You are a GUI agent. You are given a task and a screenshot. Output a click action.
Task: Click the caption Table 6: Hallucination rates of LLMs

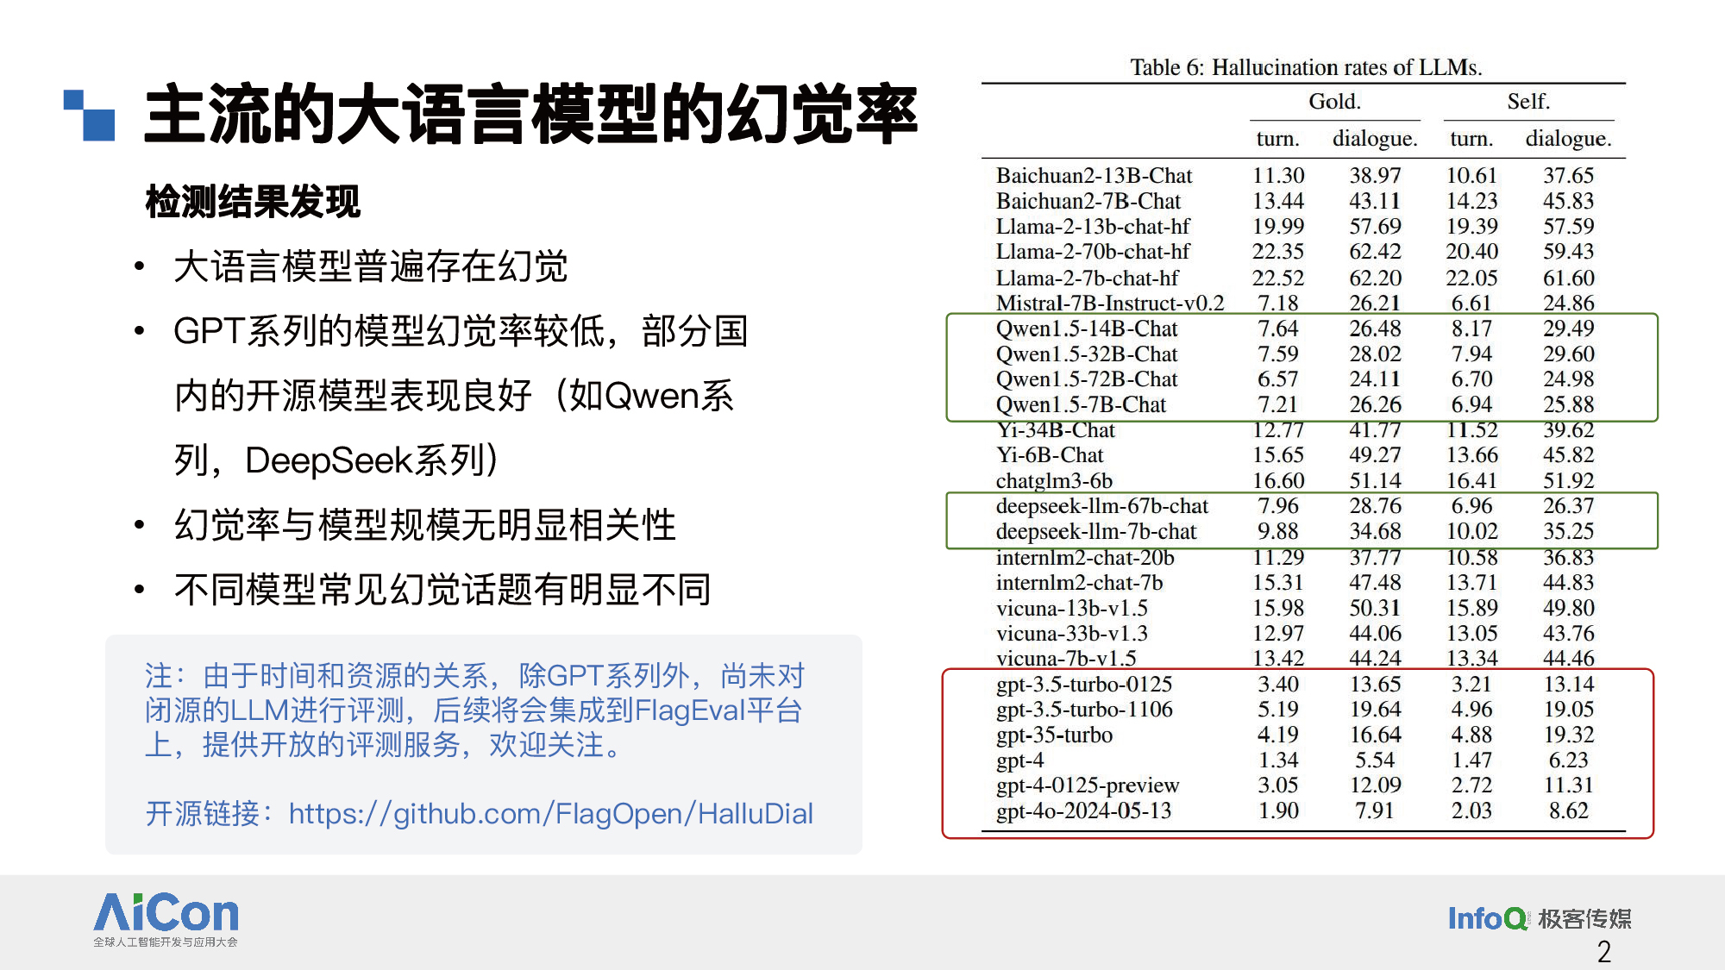[x=1306, y=67]
